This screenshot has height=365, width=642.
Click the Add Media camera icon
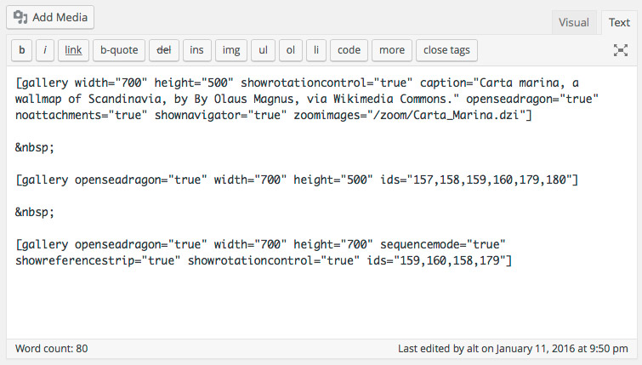pyautogui.click(x=20, y=17)
